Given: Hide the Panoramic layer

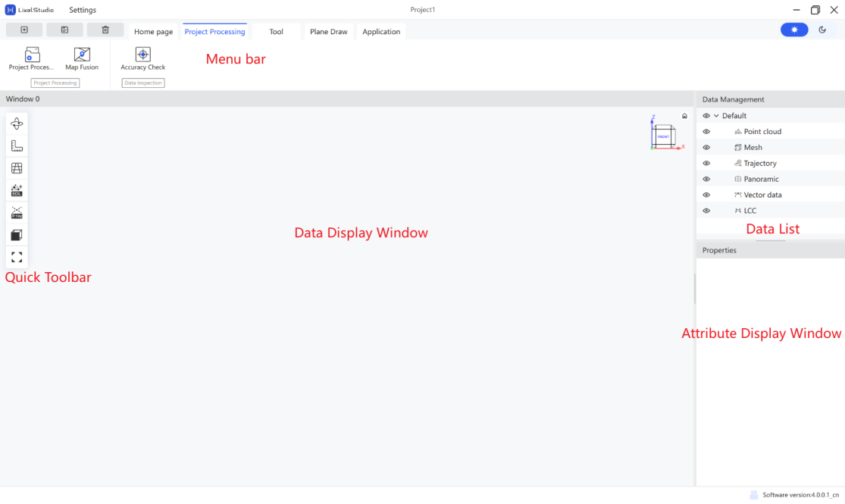Looking at the screenshot, I should pyautogui.click(x=706, y=179).
